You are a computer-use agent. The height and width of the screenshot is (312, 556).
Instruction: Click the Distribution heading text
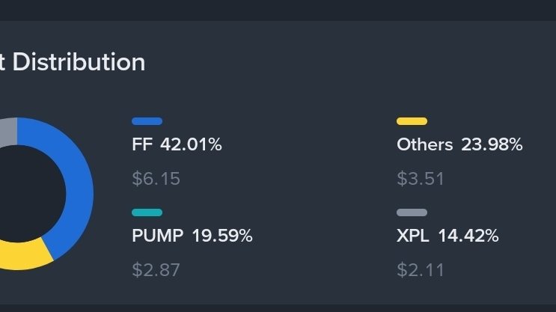pos(79,62)
